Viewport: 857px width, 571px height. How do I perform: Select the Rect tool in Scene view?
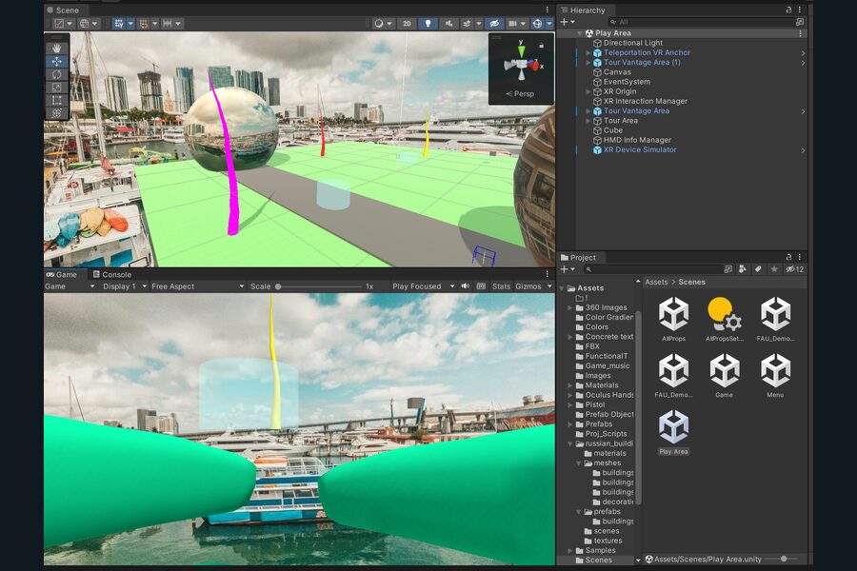click(56, 101)
